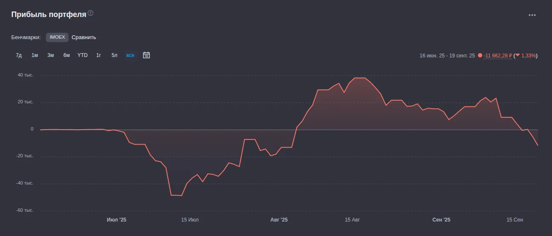Image resolution: width=552 pixels, height=236 pixels.
Task: Select the 6м time range
Action: pos(66,55)
